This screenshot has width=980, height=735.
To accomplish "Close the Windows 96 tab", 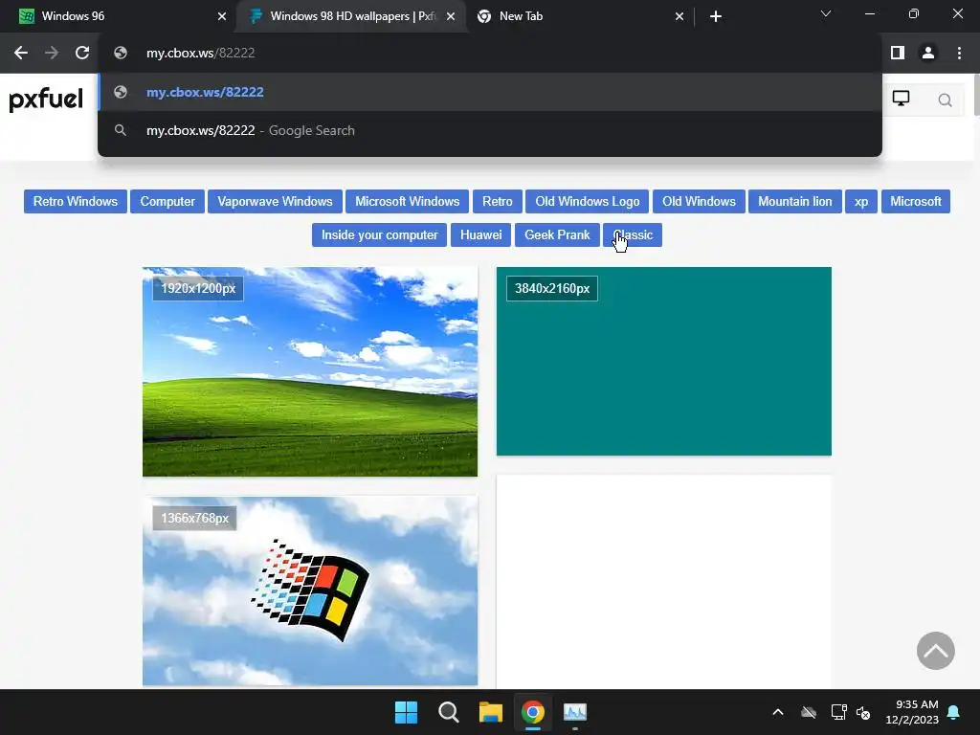I will [222, 16].
